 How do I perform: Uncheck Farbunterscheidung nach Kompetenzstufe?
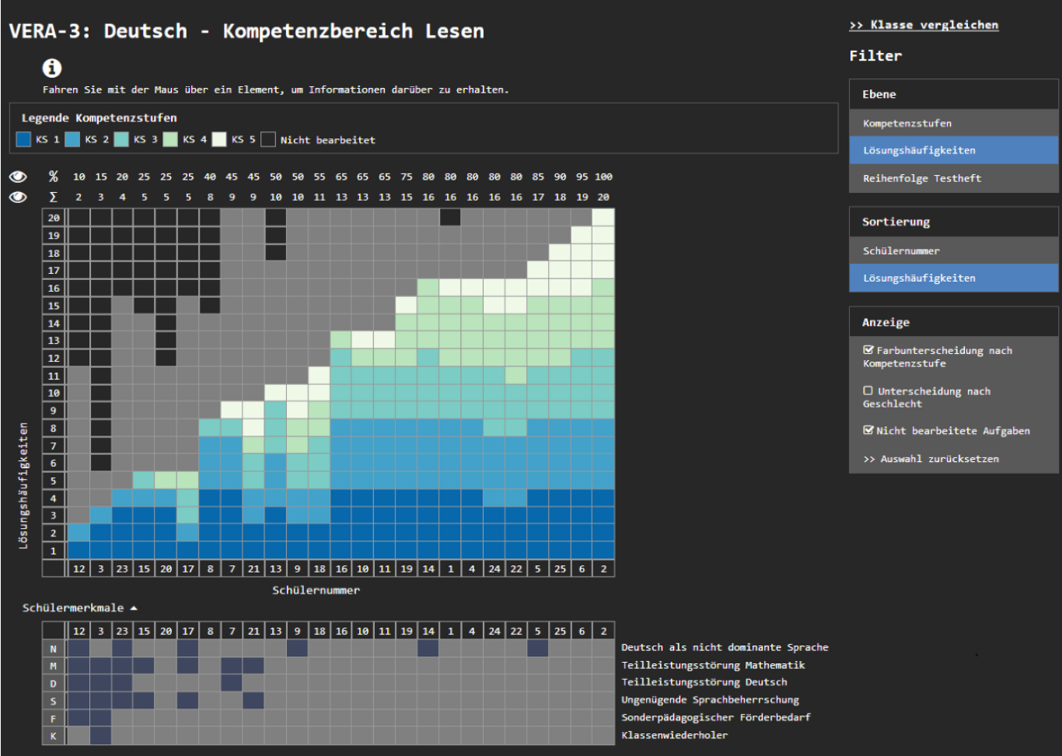tap(868, 350)
